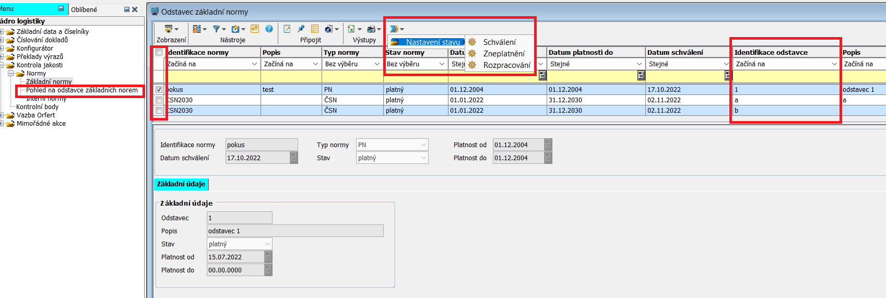Screen dimensions: 886x298
Task: Click the blue help question mark icon
Action: tap(269, 29)
